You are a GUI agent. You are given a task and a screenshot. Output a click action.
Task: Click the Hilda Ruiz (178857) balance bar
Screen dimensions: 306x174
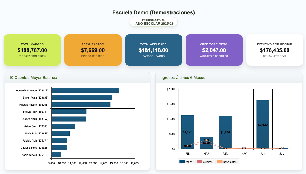click(61, 133)
